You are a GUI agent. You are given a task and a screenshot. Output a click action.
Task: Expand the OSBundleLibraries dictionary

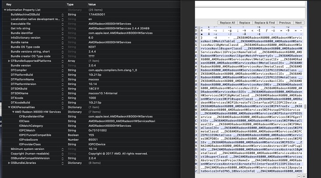tap(9, 163)
